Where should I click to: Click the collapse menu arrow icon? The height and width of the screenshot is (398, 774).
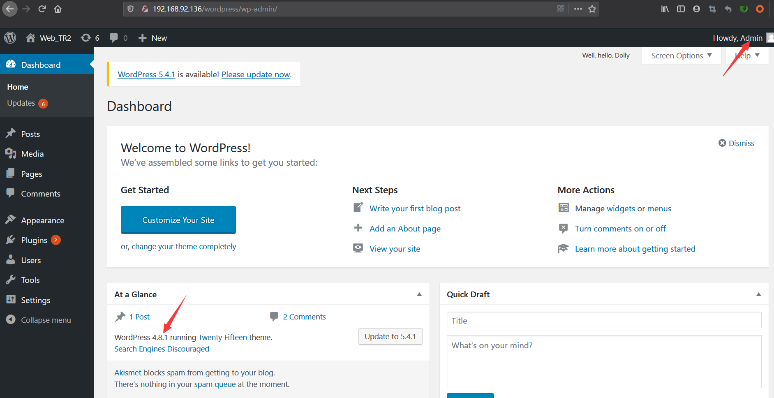point(11,319)
